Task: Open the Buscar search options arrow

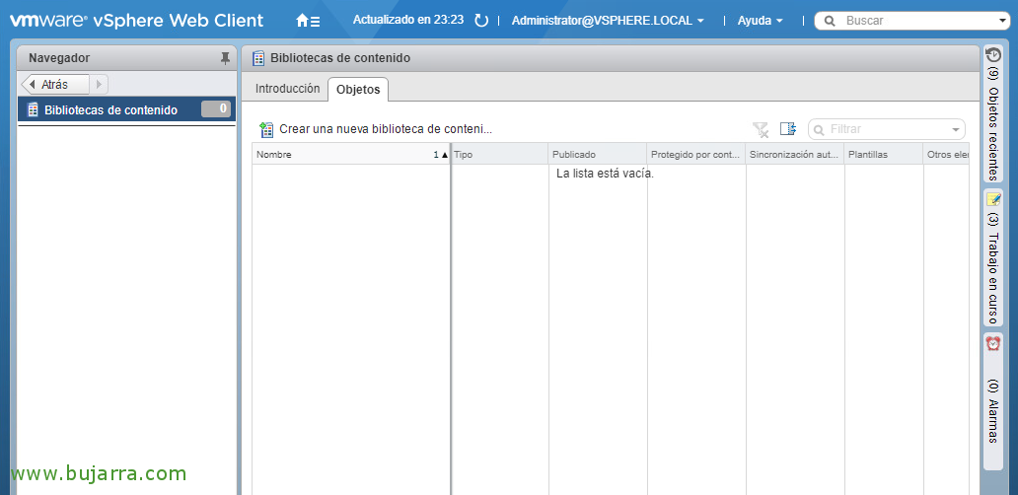Action: click(x=1004, y=21)
